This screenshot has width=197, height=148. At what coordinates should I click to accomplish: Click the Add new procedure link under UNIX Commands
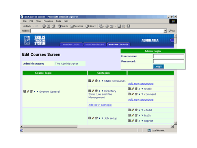[141, 84]
